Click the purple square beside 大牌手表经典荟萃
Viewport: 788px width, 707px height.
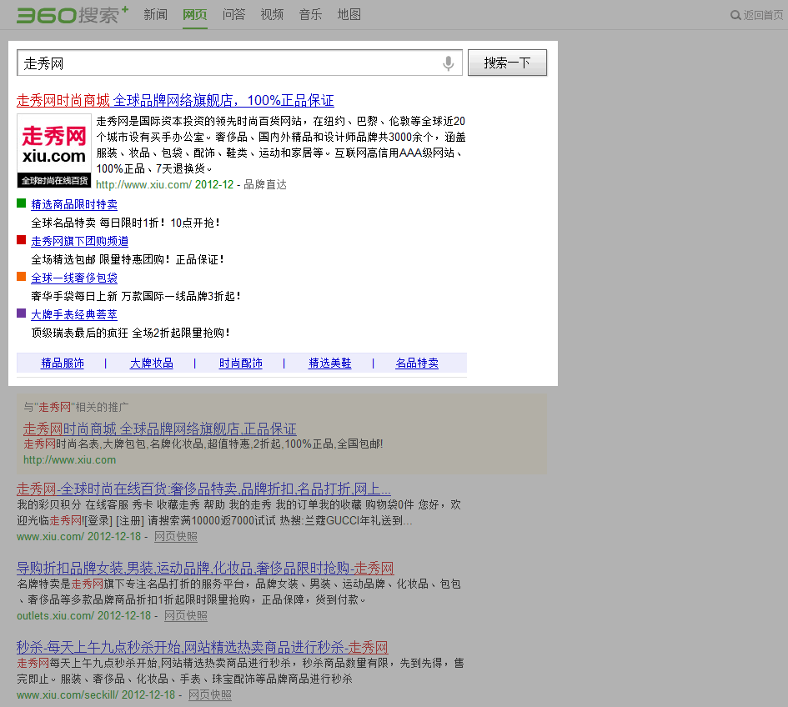[21, 313]
